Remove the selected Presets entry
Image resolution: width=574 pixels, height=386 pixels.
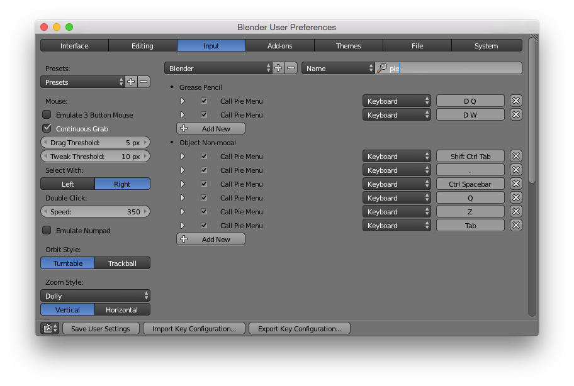coord(144,82)
